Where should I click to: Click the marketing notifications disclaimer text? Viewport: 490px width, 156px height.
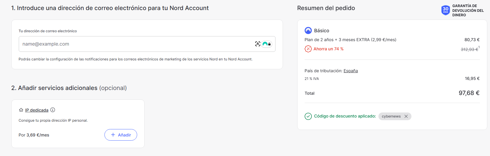(x=136, y=59)
